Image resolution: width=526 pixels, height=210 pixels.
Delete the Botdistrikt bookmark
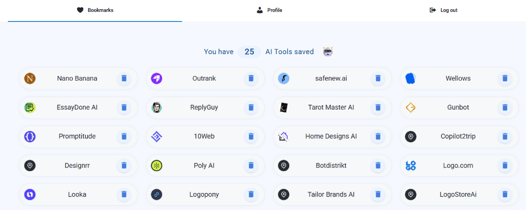click(378, 165)
